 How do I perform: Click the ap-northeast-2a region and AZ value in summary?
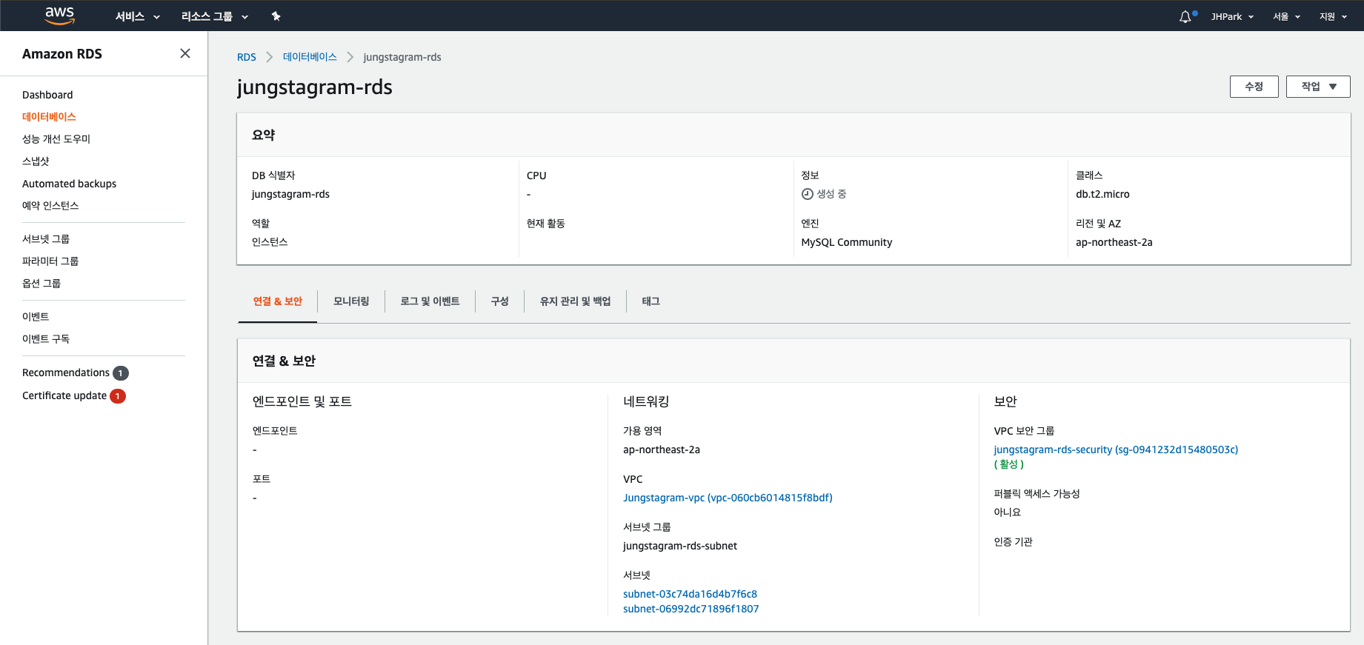pyautogui.click(x=1114, y=242)
